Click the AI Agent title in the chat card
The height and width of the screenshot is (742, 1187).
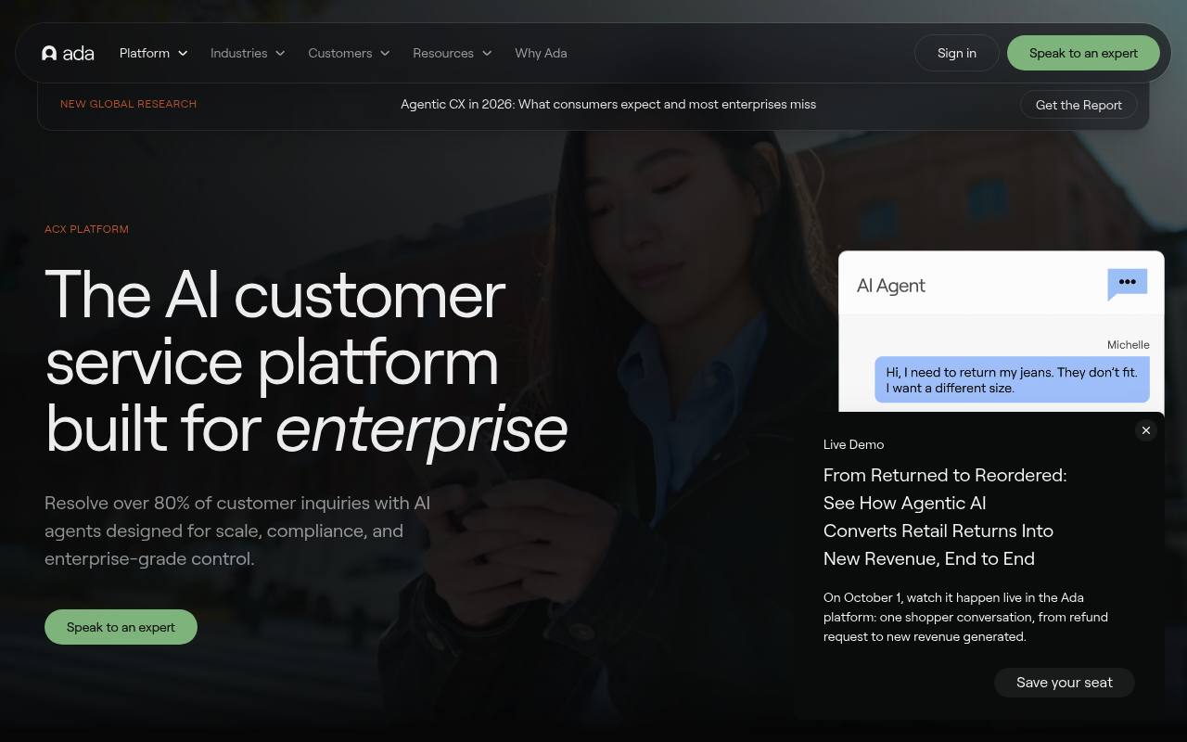point(891,286)
